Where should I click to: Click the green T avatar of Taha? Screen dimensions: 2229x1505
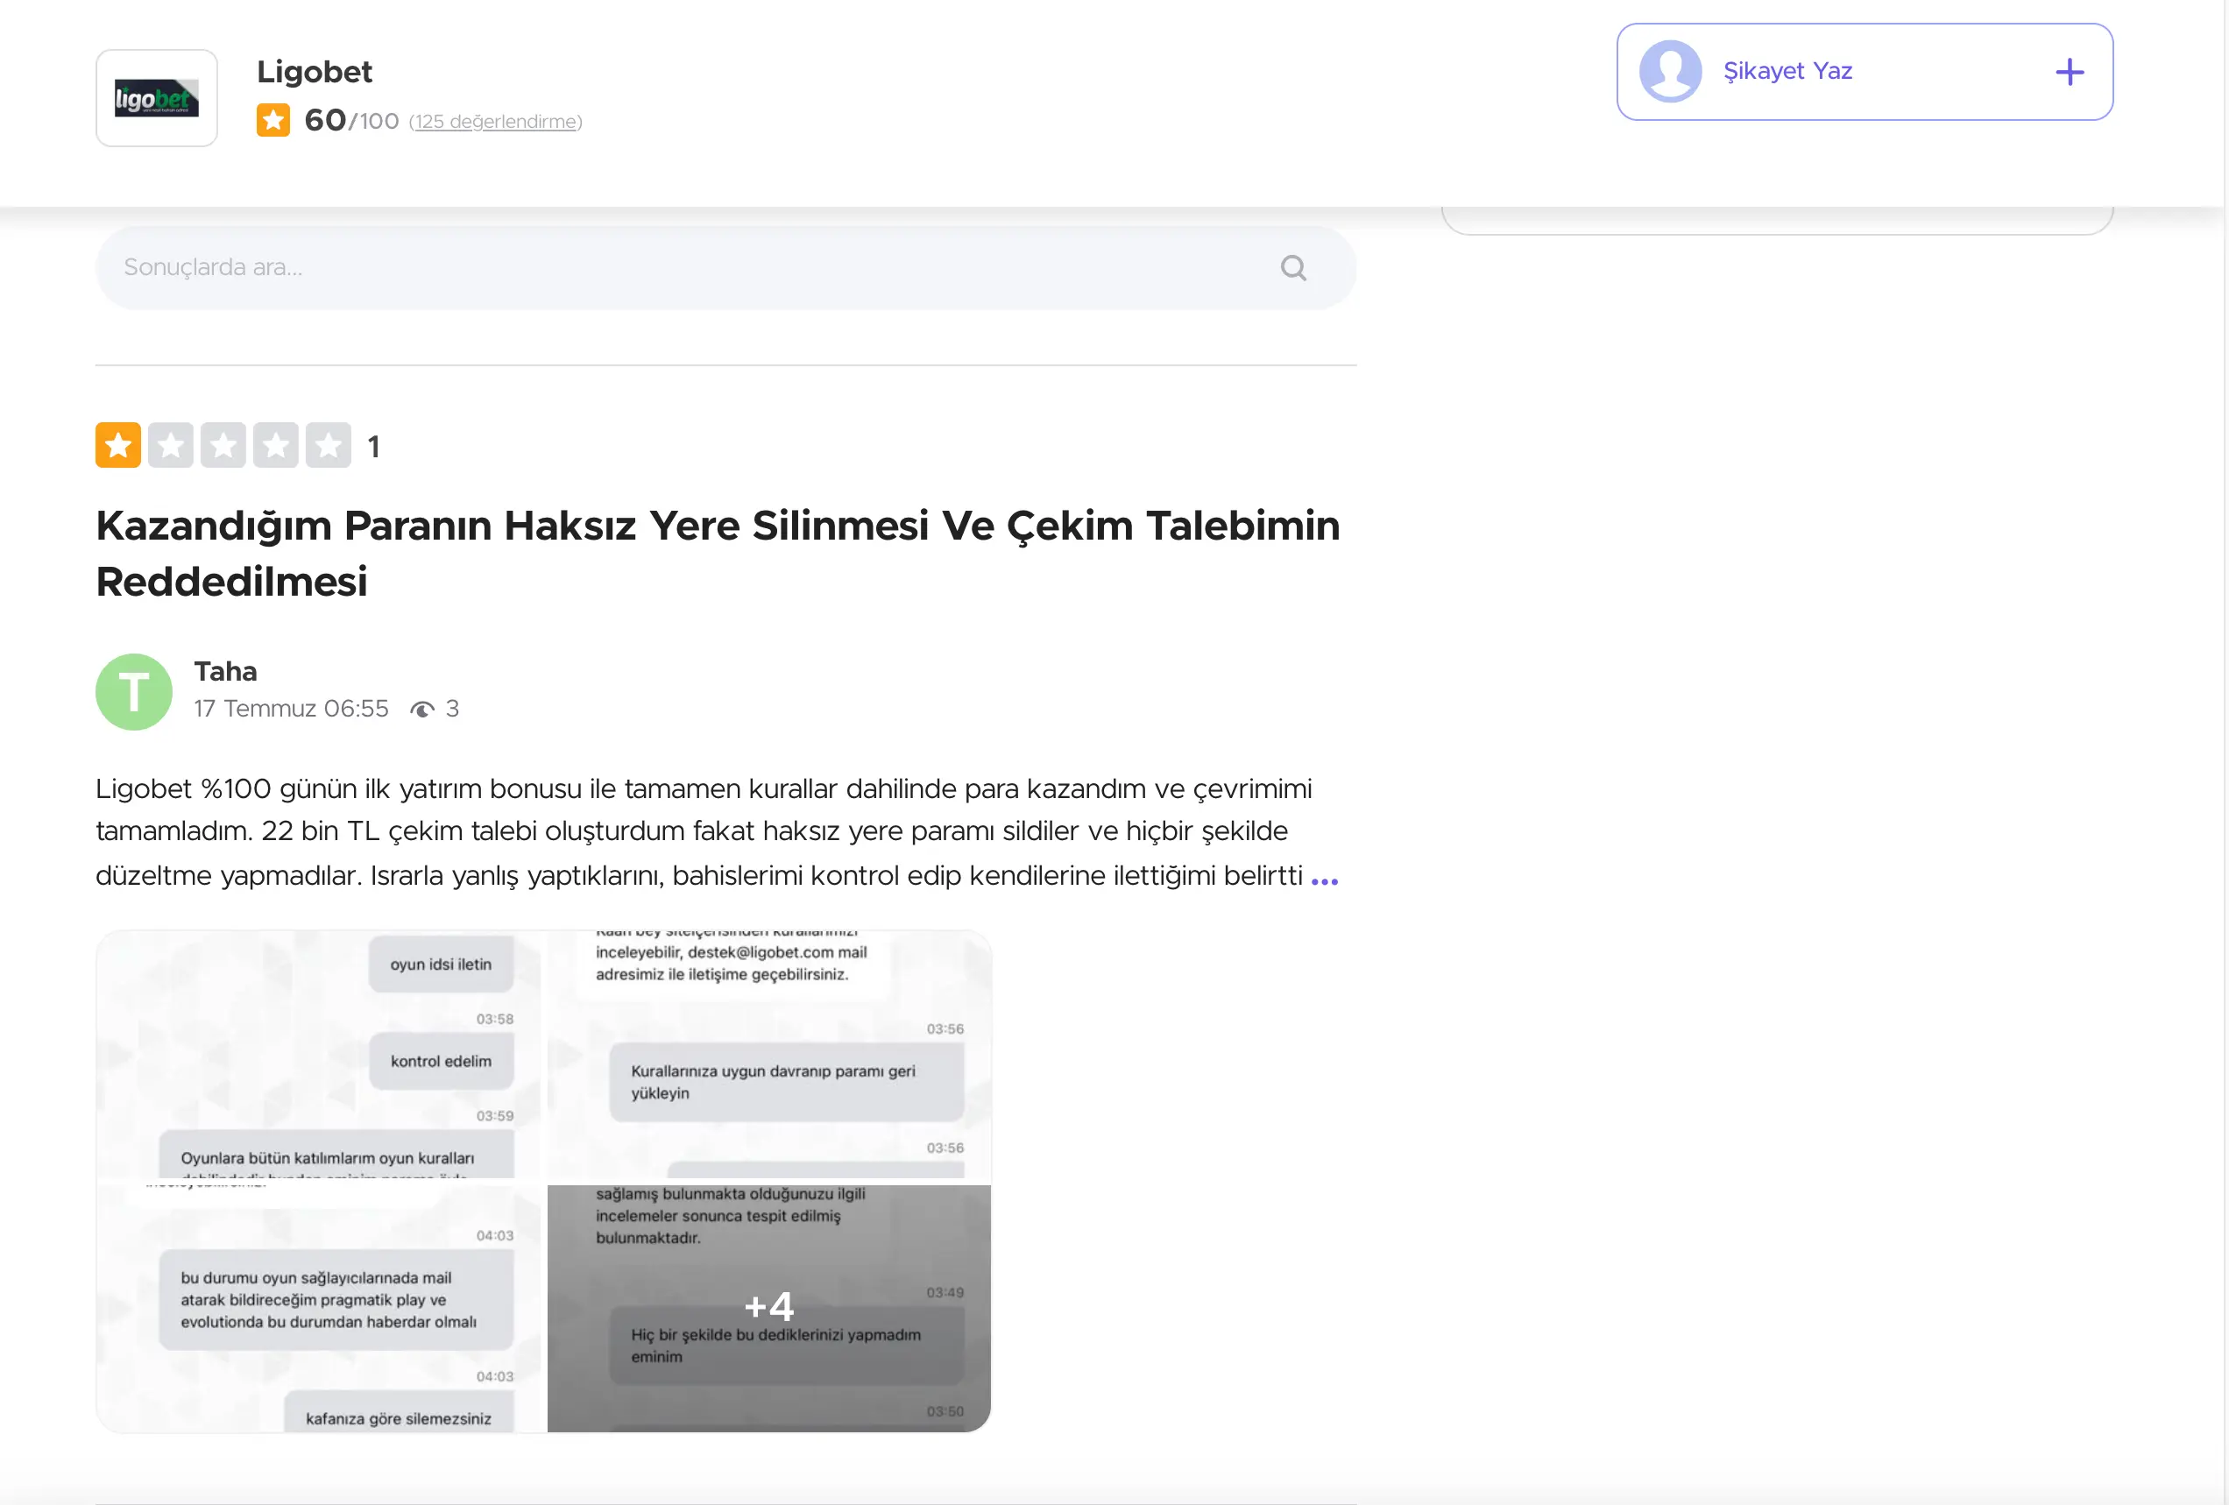[x=134, y=693]
